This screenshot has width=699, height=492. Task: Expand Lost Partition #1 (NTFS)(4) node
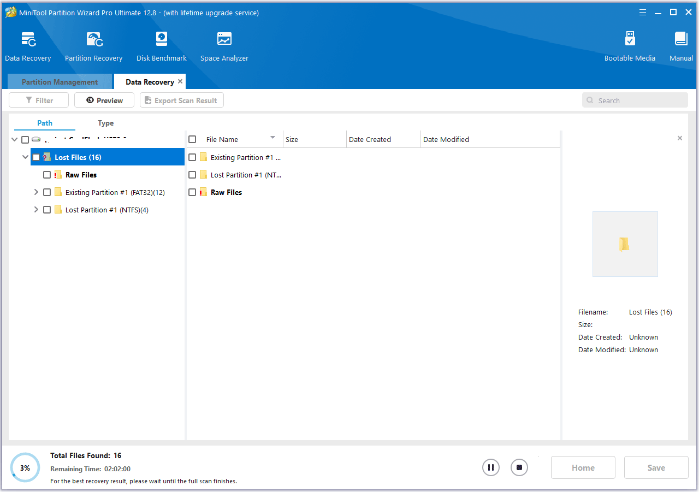tap(36, 210)
